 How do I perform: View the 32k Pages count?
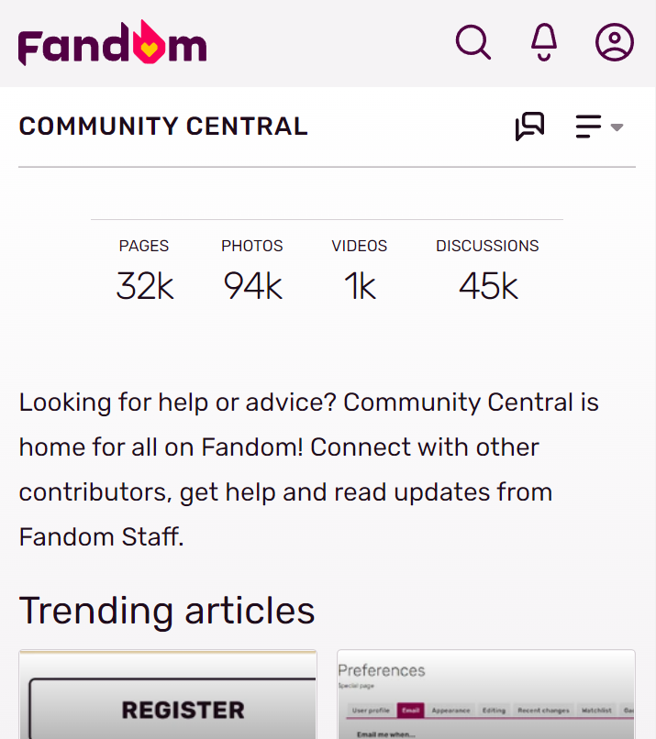(144, 286)
